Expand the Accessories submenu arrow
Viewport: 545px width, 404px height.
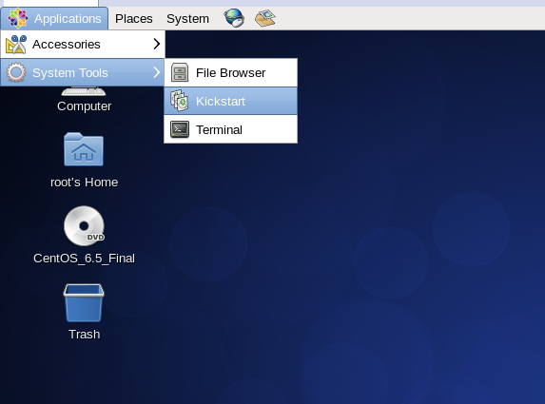156,44
